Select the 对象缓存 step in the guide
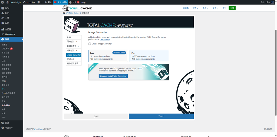Viewport: 277px width, 137px height. 74,50
